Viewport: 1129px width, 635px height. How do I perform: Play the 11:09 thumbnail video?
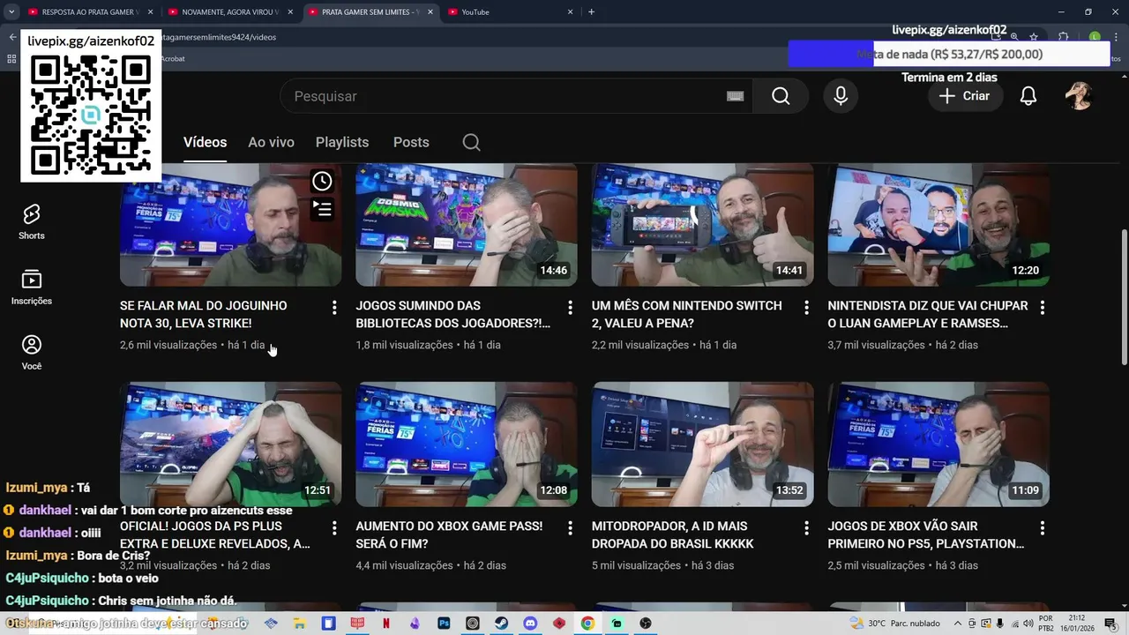(938, 444)
